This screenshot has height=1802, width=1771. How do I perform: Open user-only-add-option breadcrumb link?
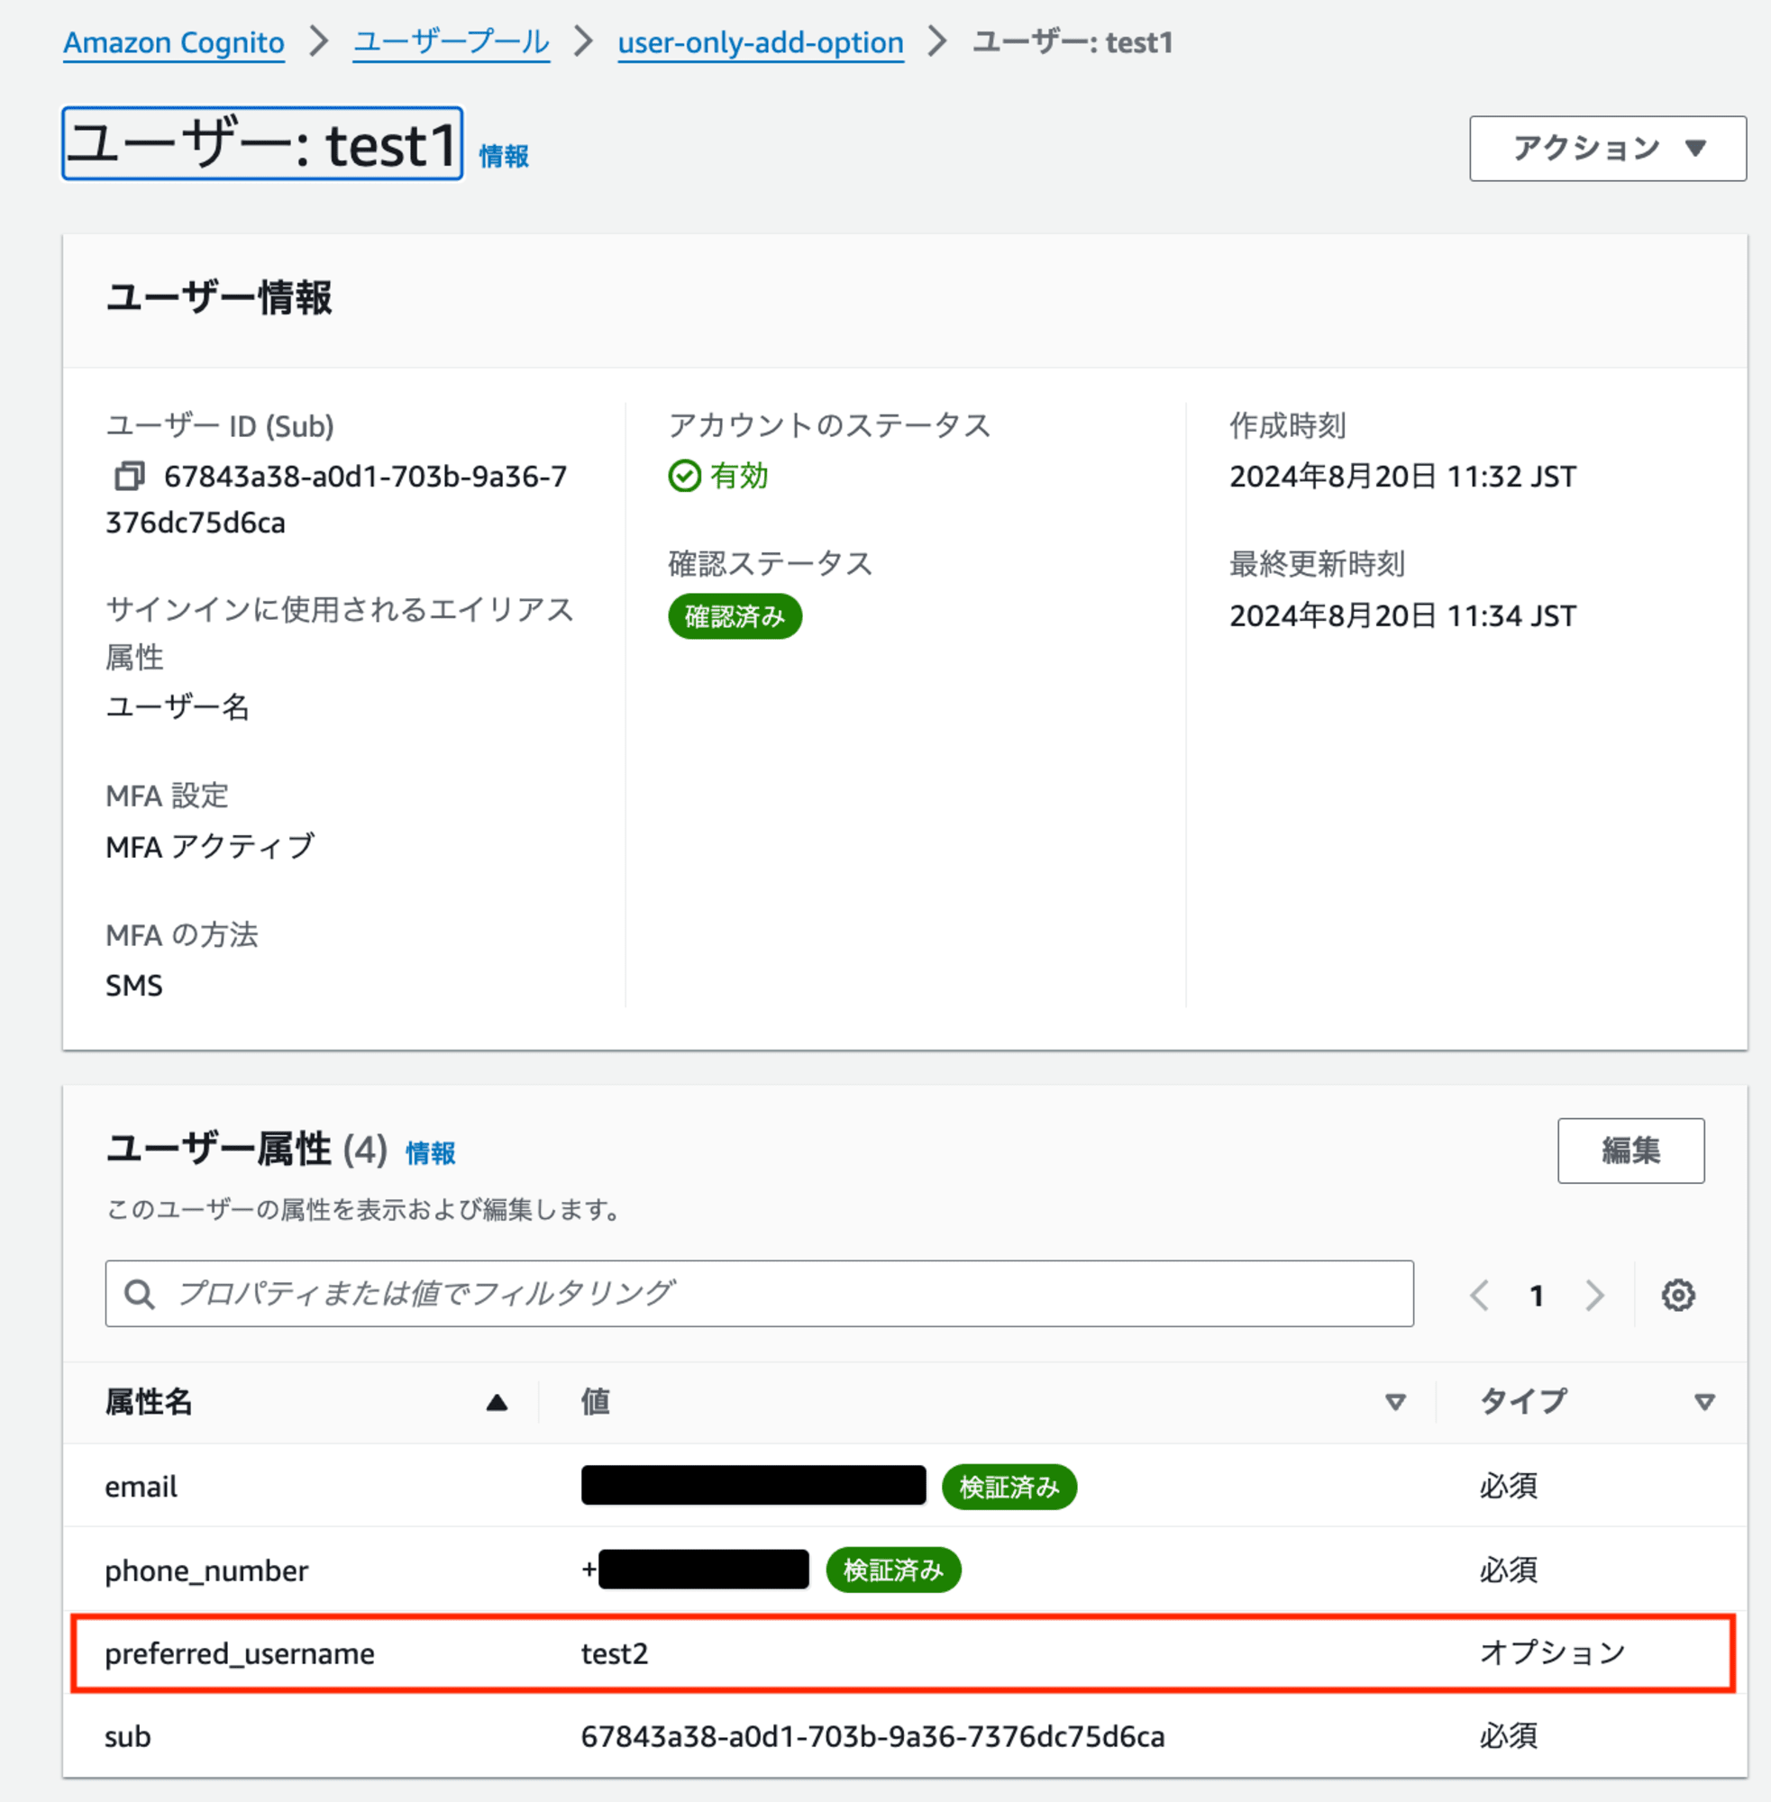761,42
